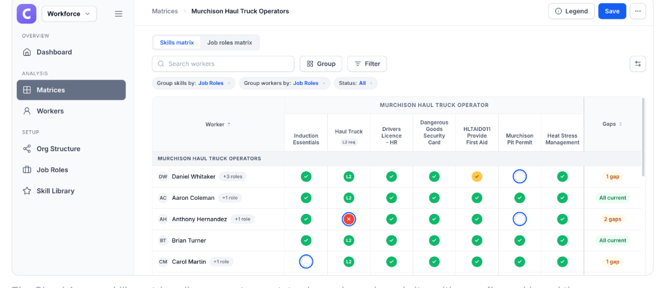Viewport: 666px width, 288px height.
Task: Focus the Search workers field
Action: click(223, 64)
